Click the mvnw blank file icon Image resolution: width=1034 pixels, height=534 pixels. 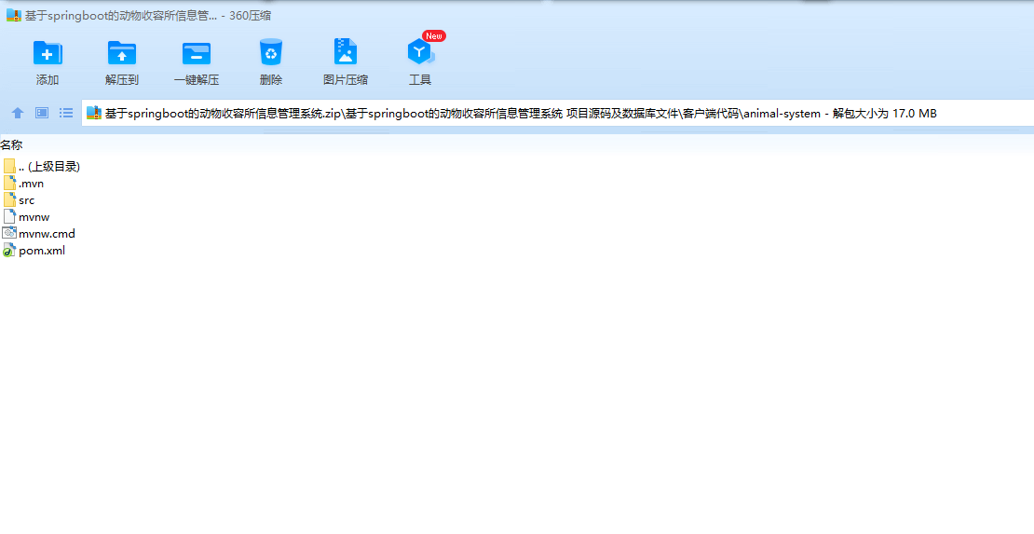pyautogui.click(x=9, y=216)
